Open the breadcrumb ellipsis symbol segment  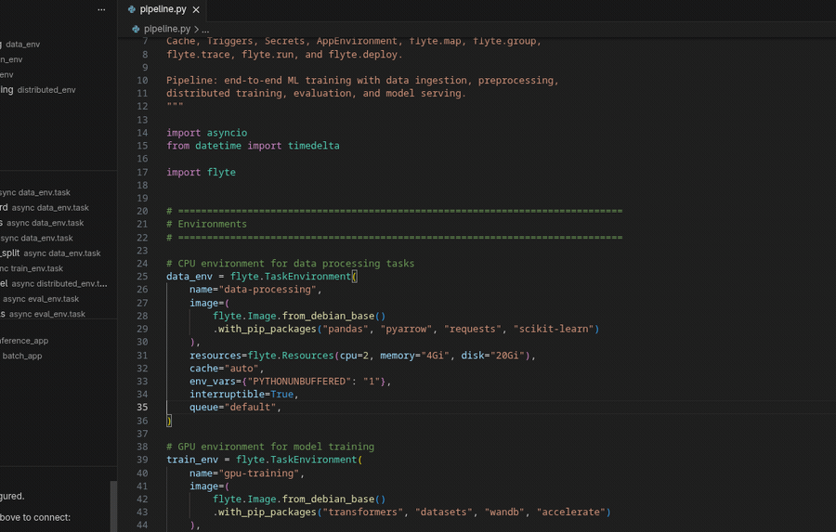click(x=206, y=30)
